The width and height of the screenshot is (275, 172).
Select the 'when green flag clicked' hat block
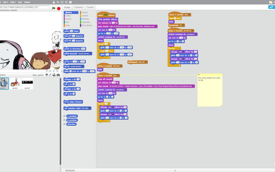tap(106, 15)
